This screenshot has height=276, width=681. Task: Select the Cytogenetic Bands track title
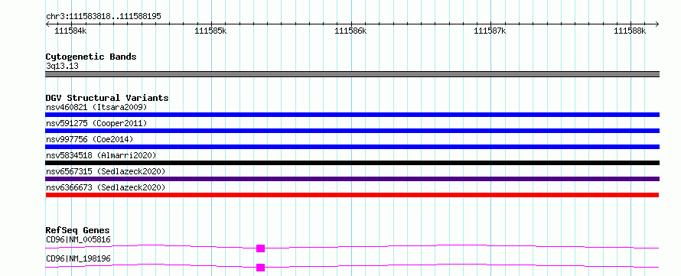click(x=91, y=57)
